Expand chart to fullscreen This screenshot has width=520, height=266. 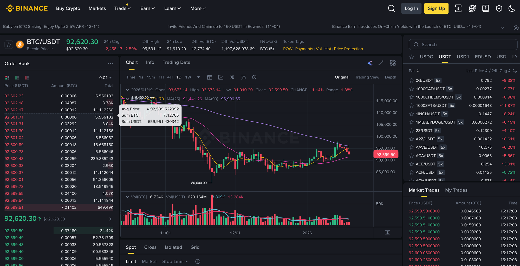[x=381, y=63]
